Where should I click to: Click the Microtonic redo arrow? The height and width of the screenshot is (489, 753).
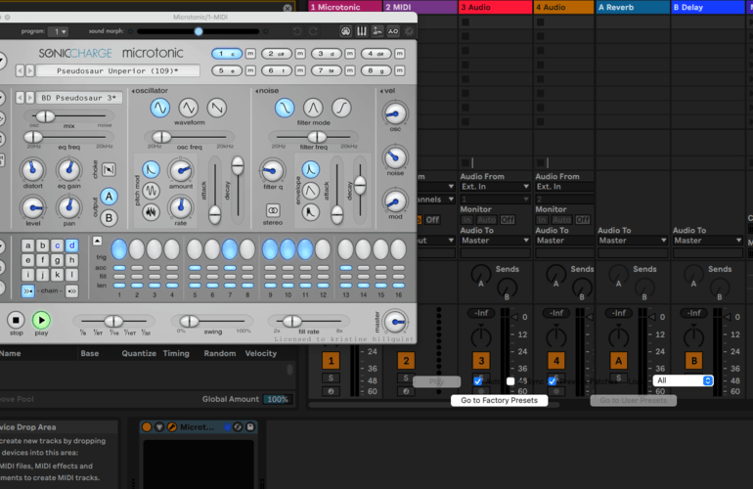(313, 31)
